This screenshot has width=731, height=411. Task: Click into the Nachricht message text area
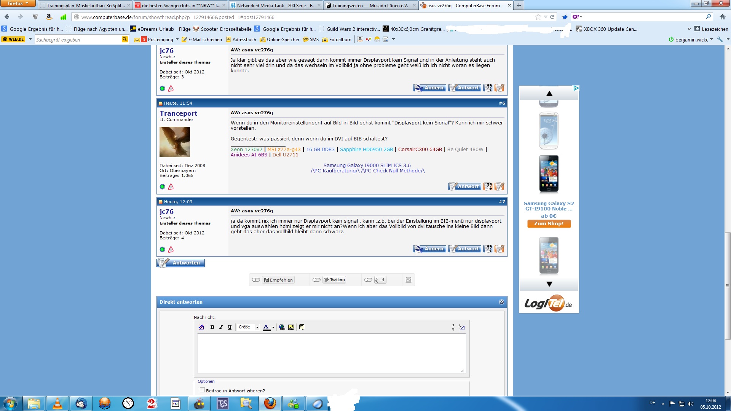tap(331, 353)
